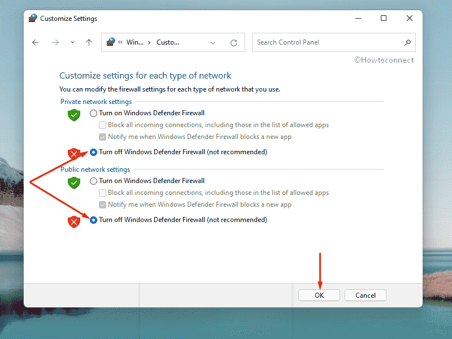Click red shield icon under Private network
Image resolution: width=452 pixels, height=339 pixels.
(x=74, y=154)
